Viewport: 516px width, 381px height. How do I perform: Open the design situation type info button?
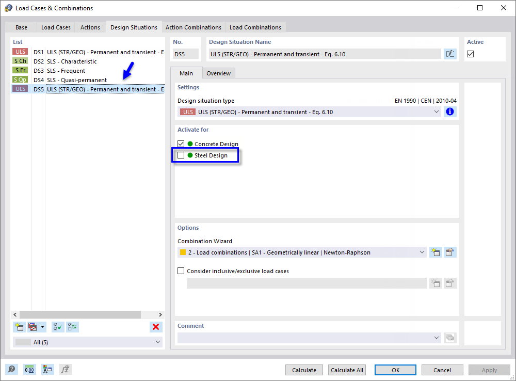pos(450,112)
